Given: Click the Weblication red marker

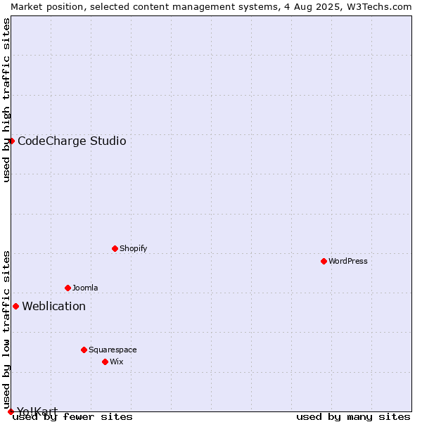Looking at the screenshot, I should 16,307.
